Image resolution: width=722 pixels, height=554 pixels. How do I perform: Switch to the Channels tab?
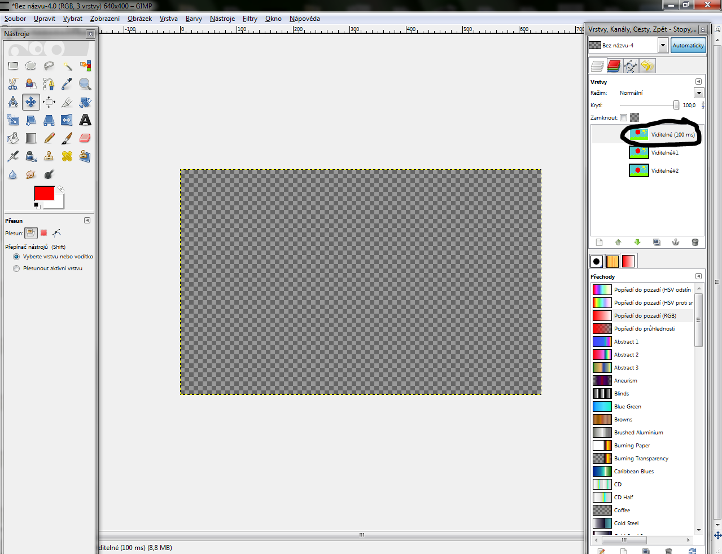(x=614, y=66)
